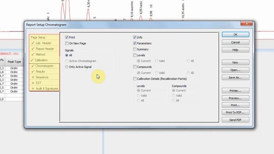The height and width of the screenshot is (154, 274).
Task: Click the Printer... button
Action: coord(235,91)
